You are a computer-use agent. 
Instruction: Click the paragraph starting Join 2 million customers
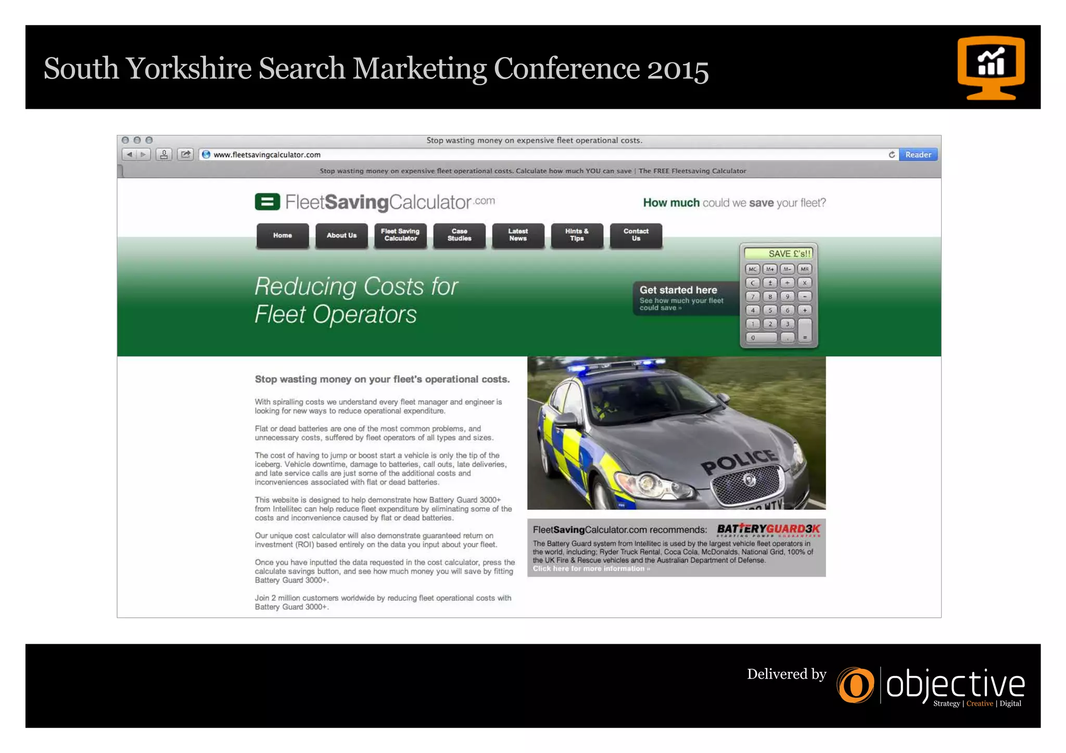coord(383,602)
